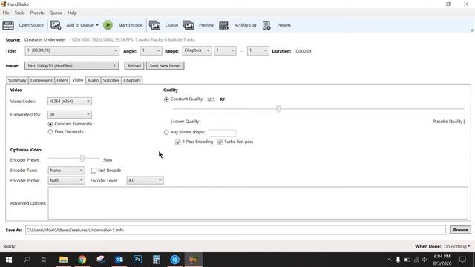Toggle the Turbo first pass checkbox
This screenshot has height=267, width=475.
220,142
